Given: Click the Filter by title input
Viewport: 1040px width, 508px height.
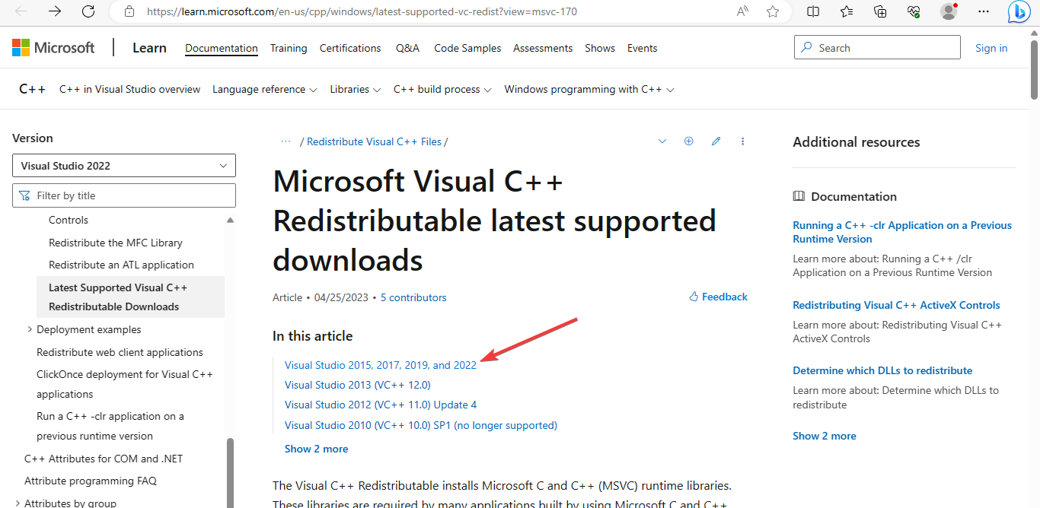Looking at the screenshot, I should pyautogui.click(x=124, y=195).
